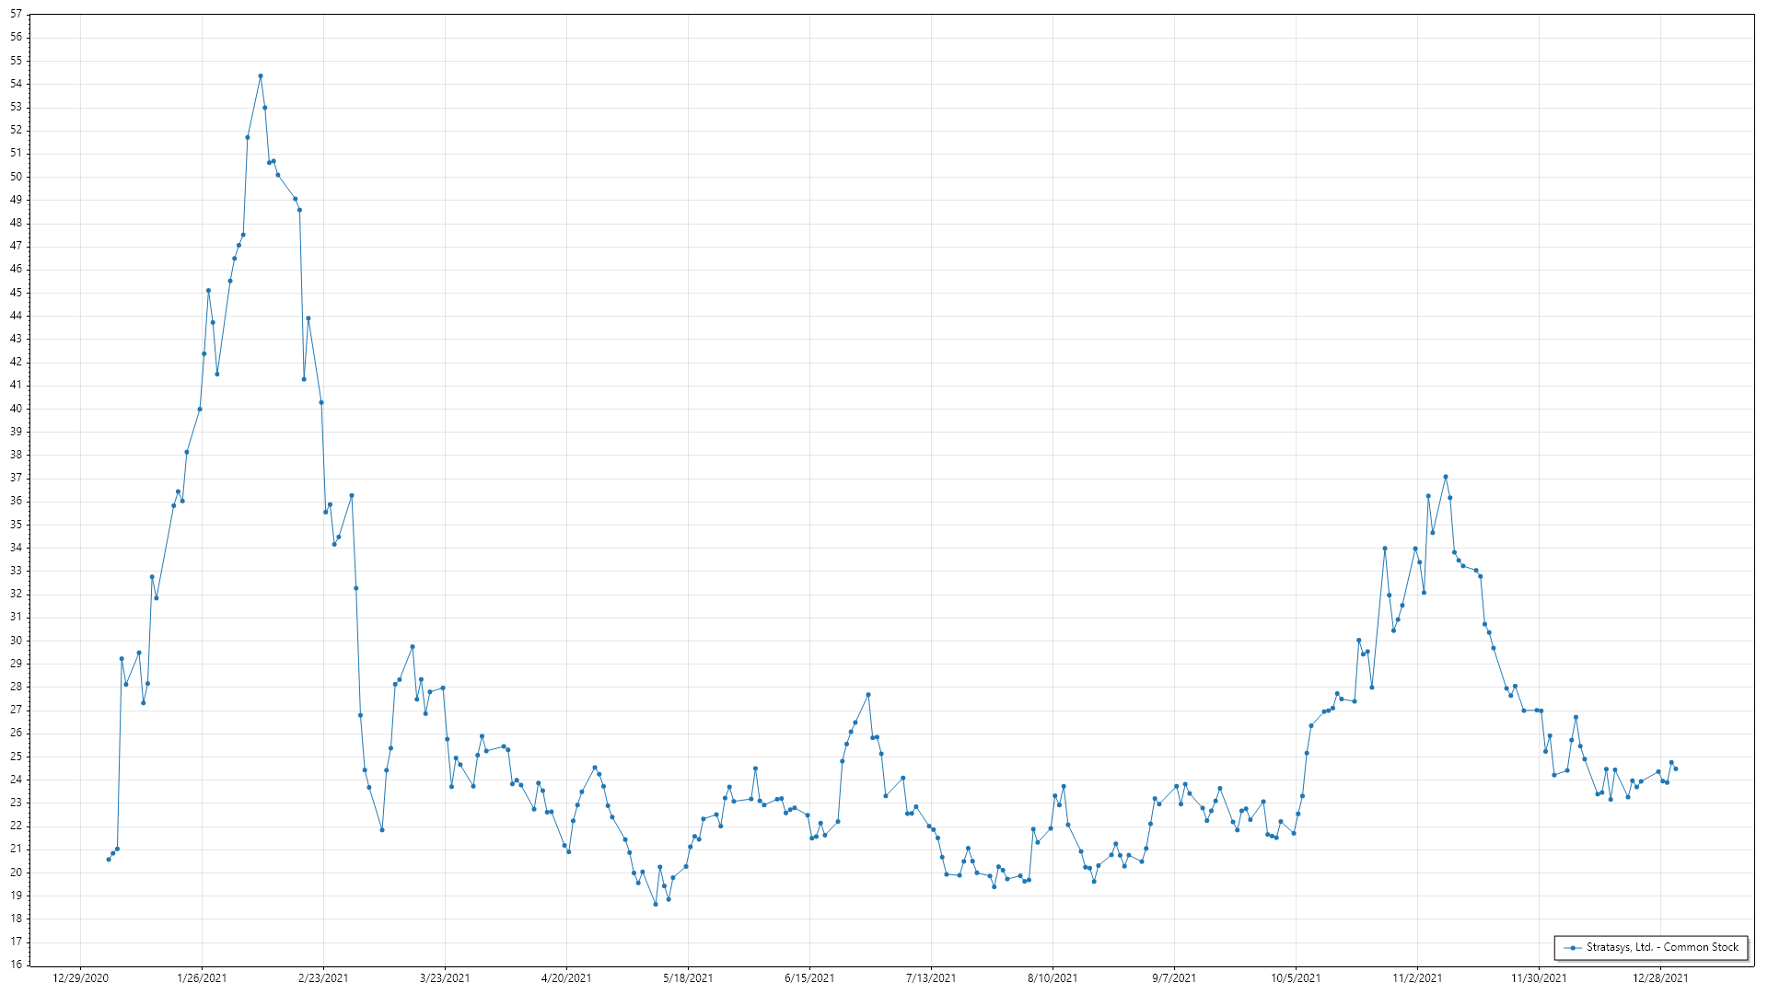Click the Stratasys, Ltd. - Common Stock legend label
This screenshot has height=994, width=1768.
(1661, 947)
